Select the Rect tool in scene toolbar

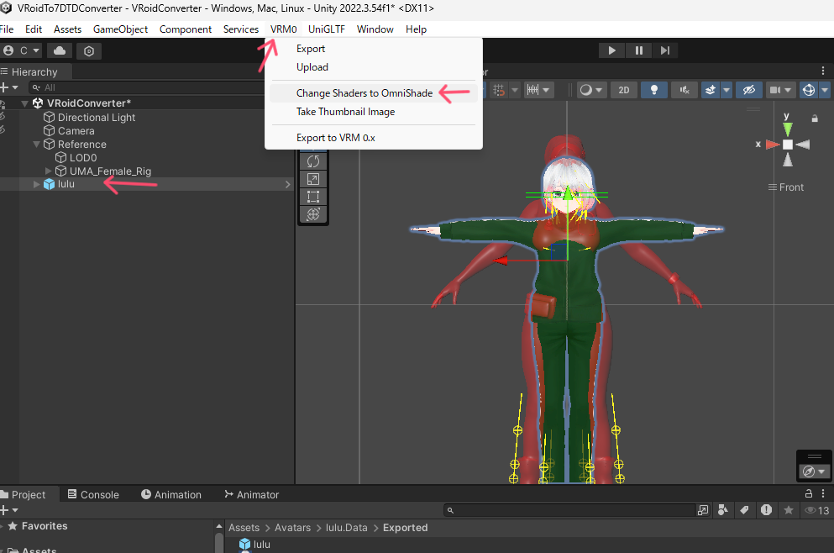313,197
